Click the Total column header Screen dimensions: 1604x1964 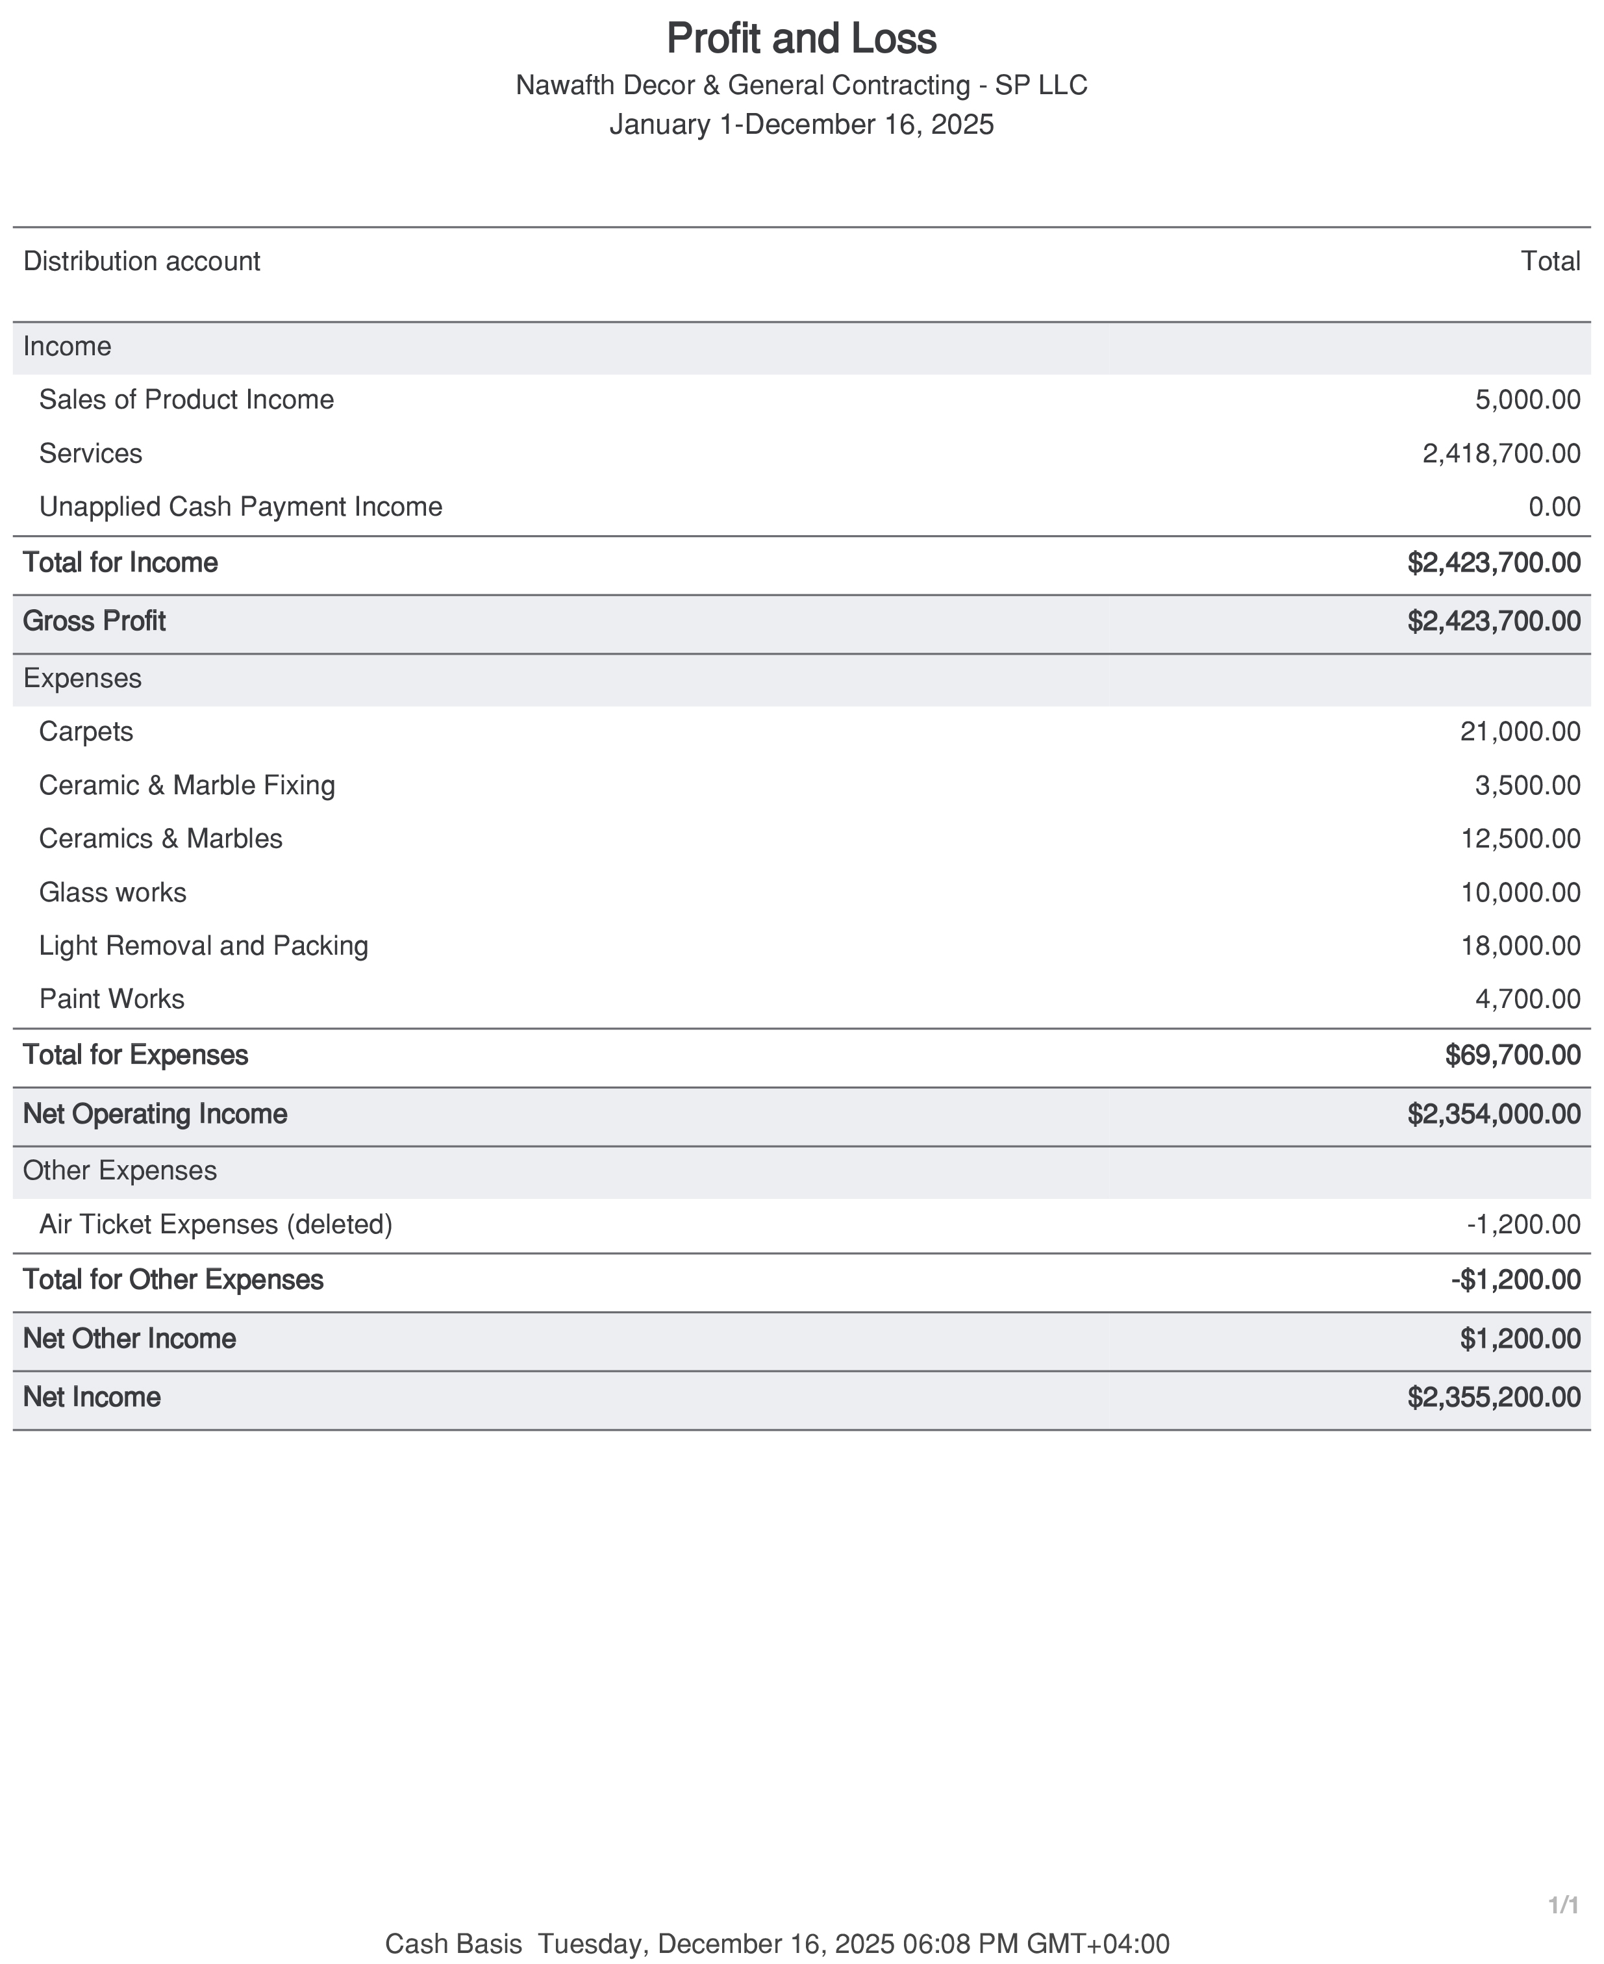point(1550,262)
